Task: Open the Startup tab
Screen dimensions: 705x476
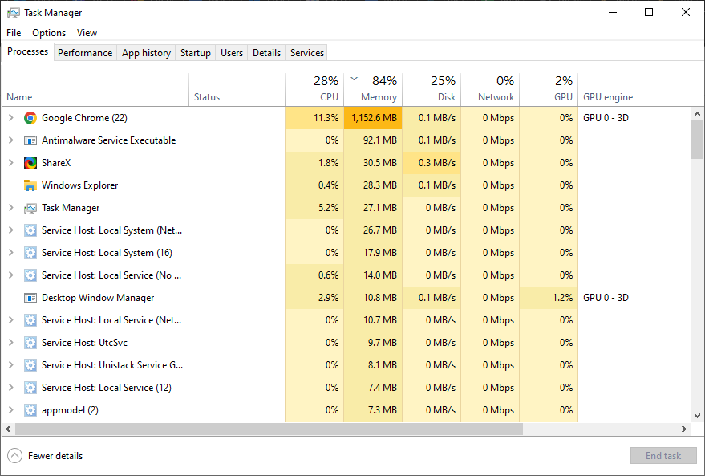Action: pos(195,53)
